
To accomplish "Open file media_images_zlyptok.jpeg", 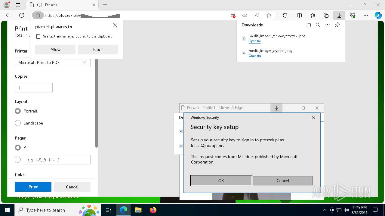I will (x=255, y=56).
